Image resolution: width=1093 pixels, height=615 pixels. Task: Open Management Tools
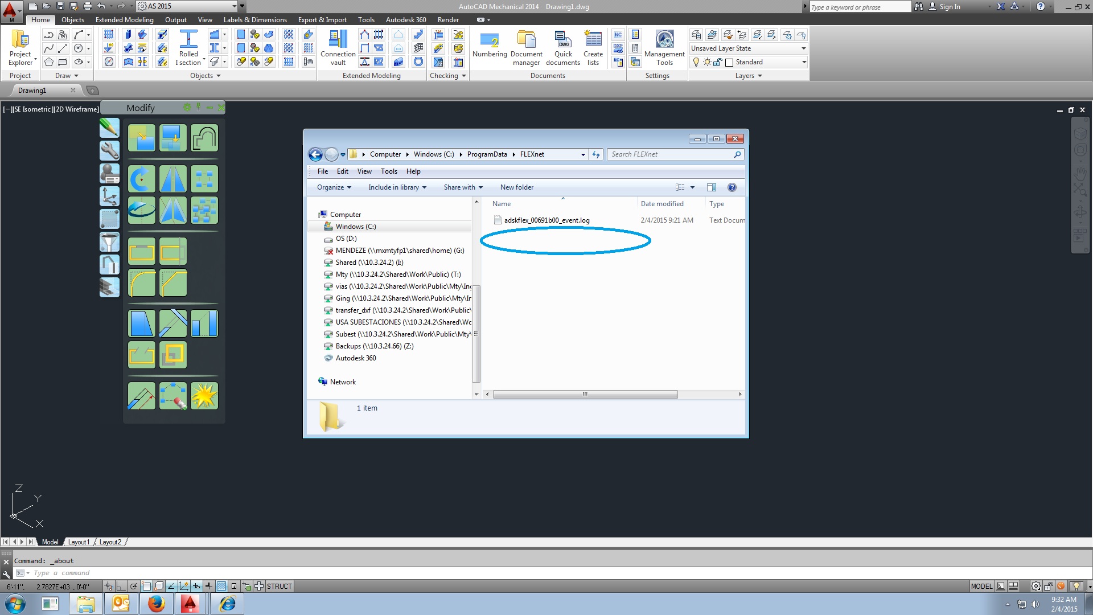(x=664, y=48)
